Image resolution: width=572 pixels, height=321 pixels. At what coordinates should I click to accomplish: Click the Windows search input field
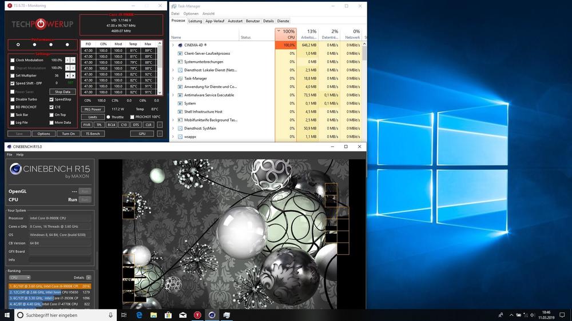57,315
